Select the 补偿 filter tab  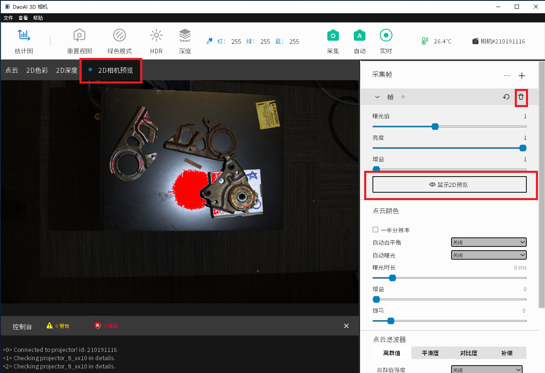pos(507,353)
